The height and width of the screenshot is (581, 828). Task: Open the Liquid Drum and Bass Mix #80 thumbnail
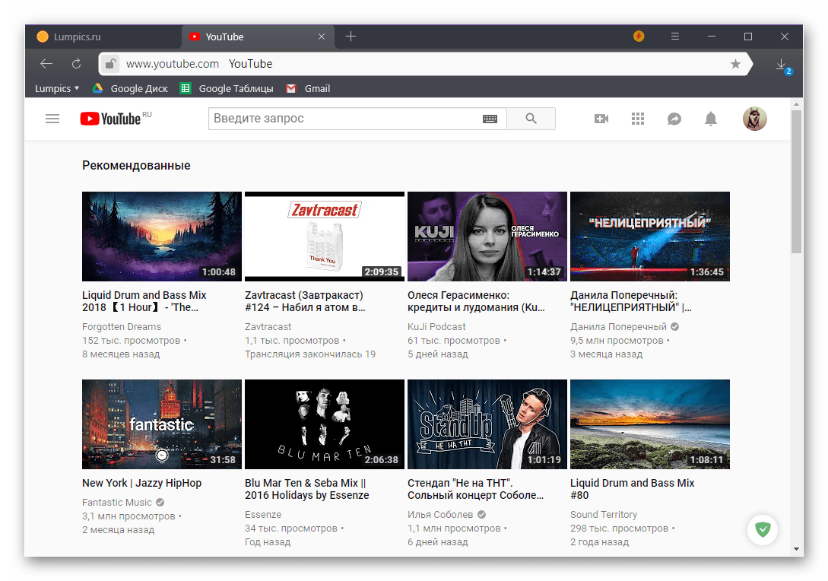point(649,424)
